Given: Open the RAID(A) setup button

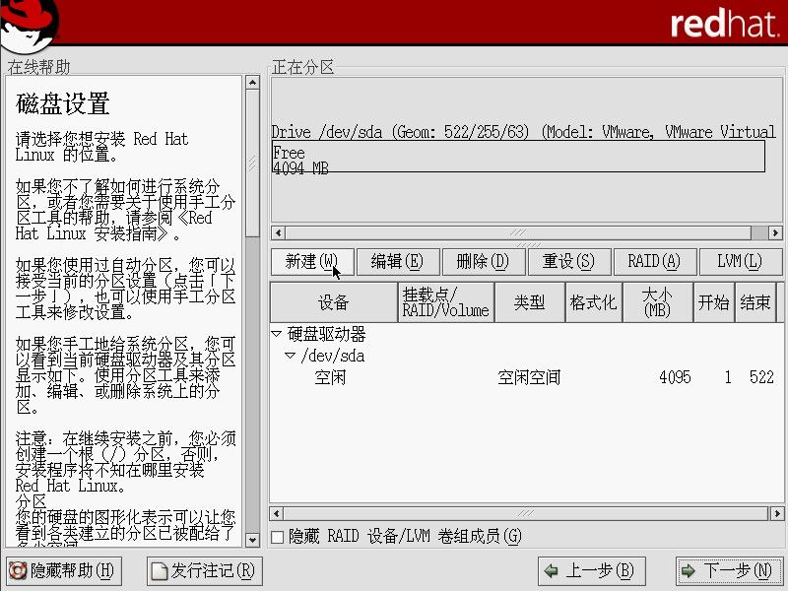Looking at the screenshot, I should click(x=654, y=261).
